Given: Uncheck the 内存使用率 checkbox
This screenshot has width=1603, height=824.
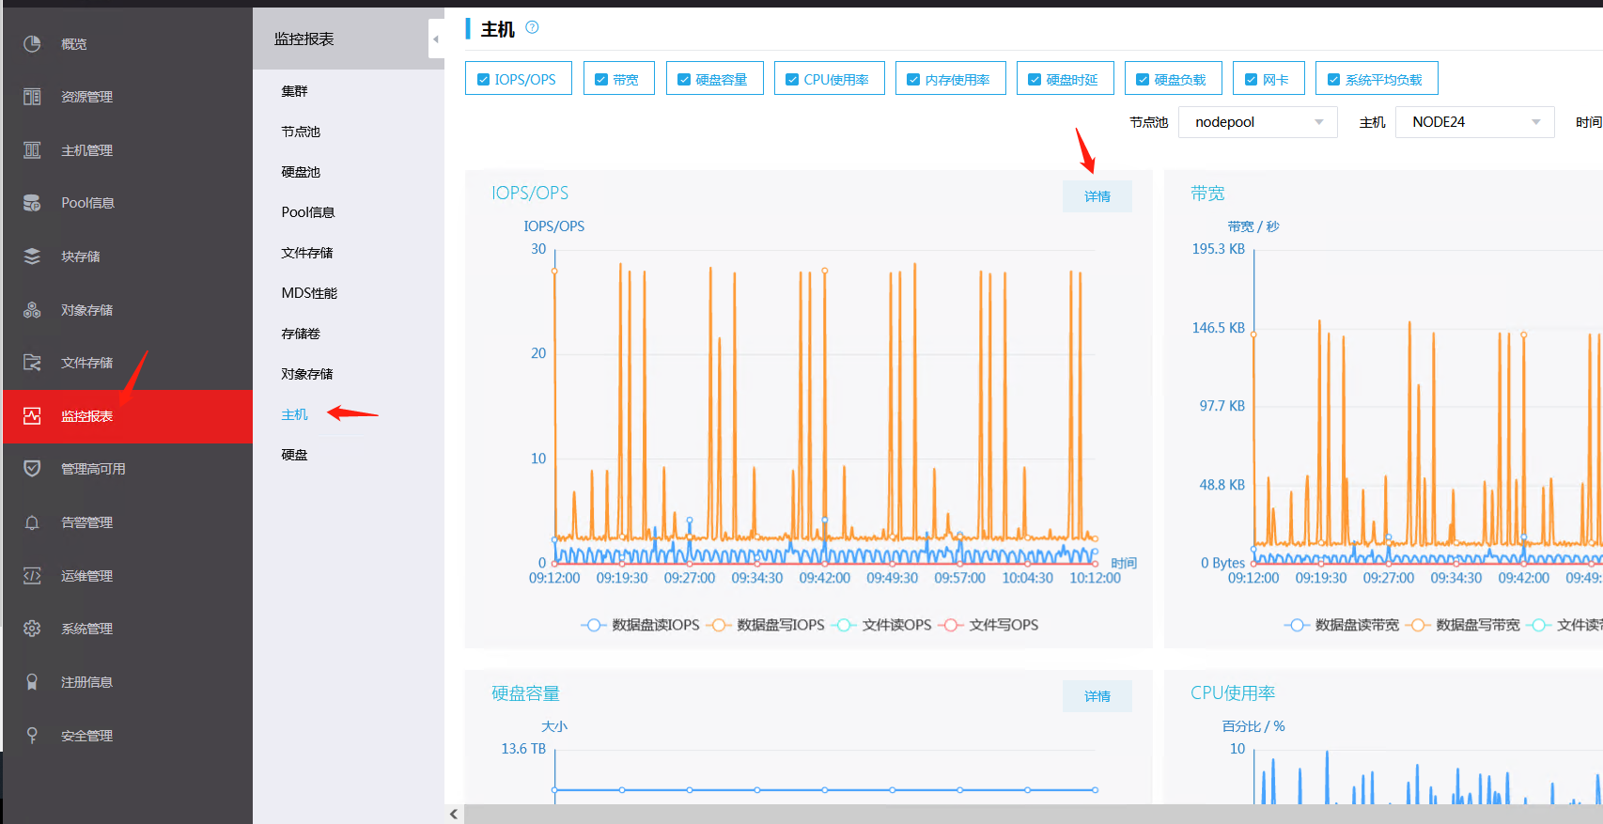Looking at the screenshot, I should pyautogui.click(x=913, y=80).
